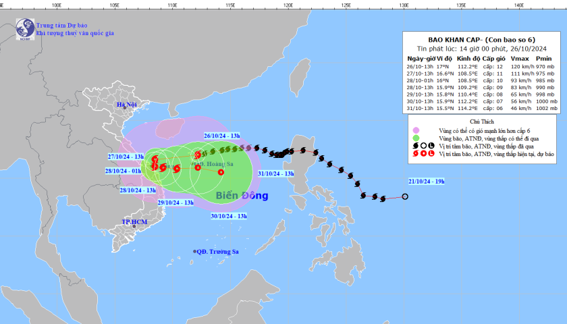Click the red forecast marker for 31/10/24 - 13h
567x324 pixels.
tap(221, 172)
